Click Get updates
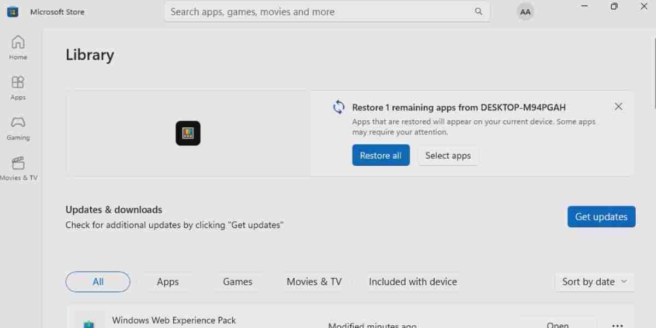Screen dimensions: 656x328 click(601, 216)
